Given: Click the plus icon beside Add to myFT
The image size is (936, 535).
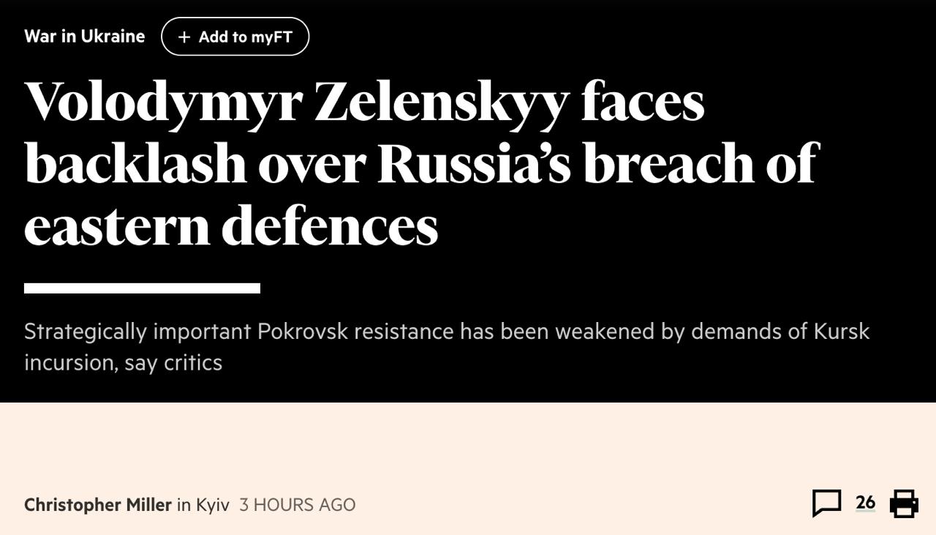Looking at the screenshot, I should point(184,37).
